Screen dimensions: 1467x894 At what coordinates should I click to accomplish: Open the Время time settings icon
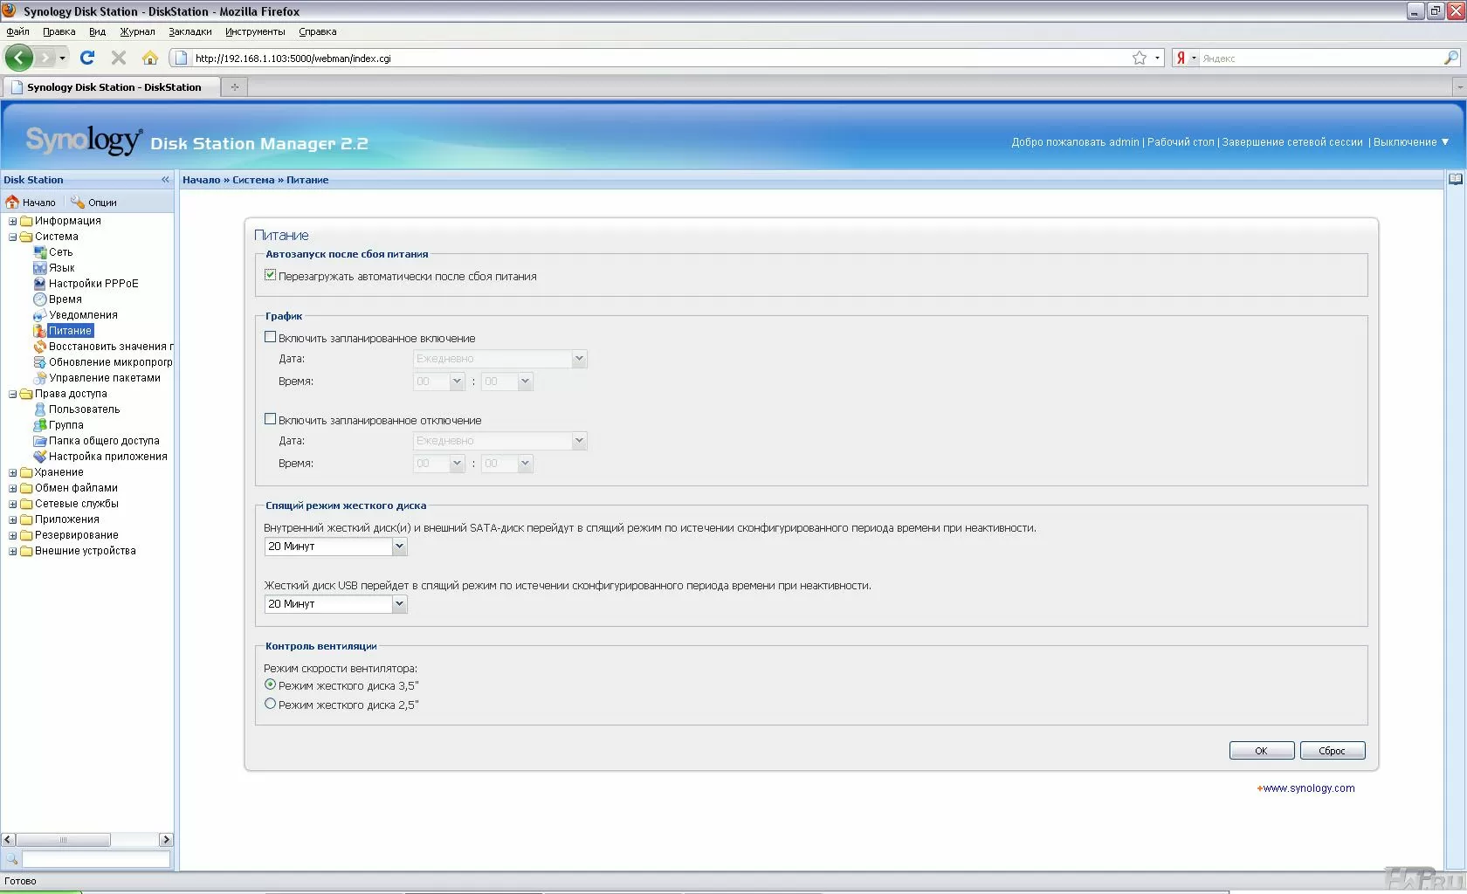point(39,299)
